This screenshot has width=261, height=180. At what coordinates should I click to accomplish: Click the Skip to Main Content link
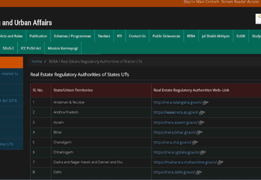(x=201, y=2)
